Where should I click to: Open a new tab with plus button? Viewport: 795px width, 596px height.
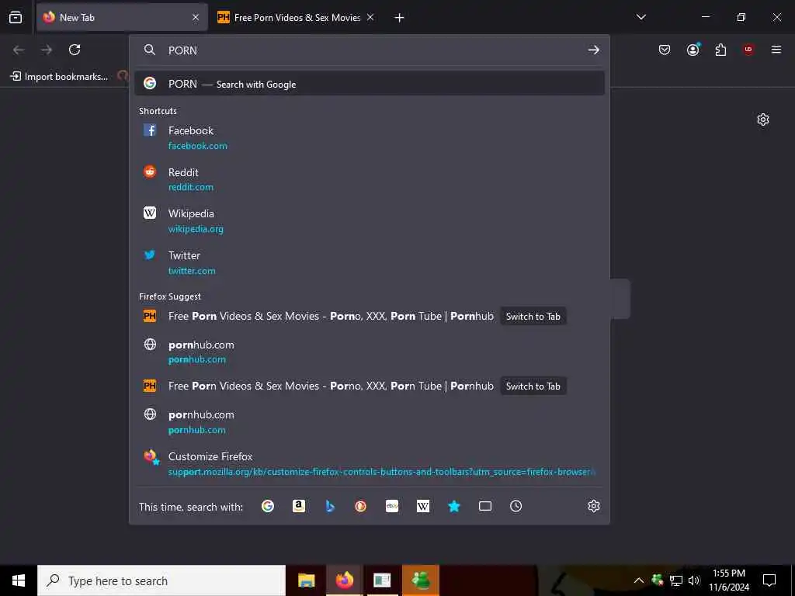pos(399,18)
